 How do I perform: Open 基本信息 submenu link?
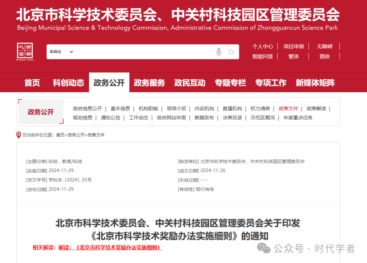pos(120,109)
